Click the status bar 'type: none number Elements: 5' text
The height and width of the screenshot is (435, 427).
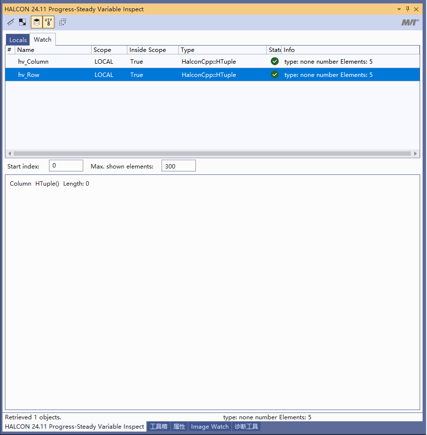(x=267, y=417)
